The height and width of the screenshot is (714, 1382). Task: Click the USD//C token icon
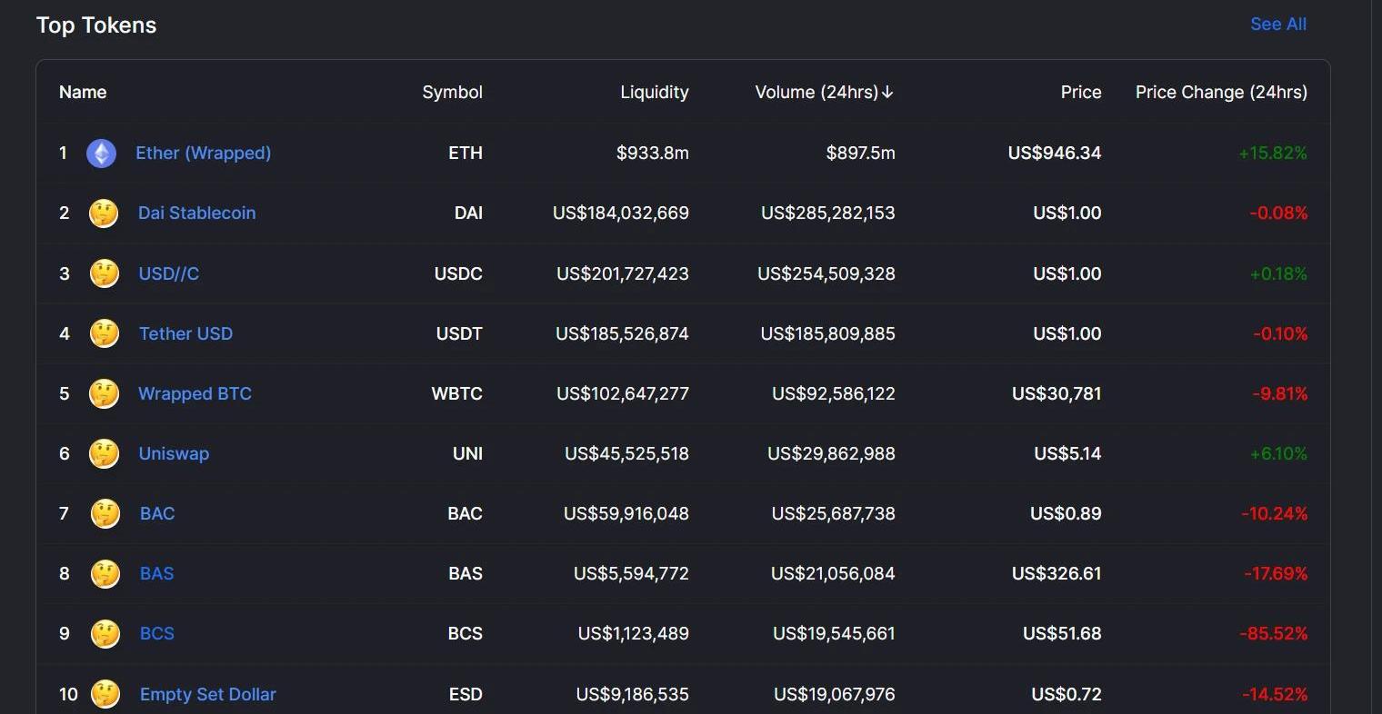[105, 273]
